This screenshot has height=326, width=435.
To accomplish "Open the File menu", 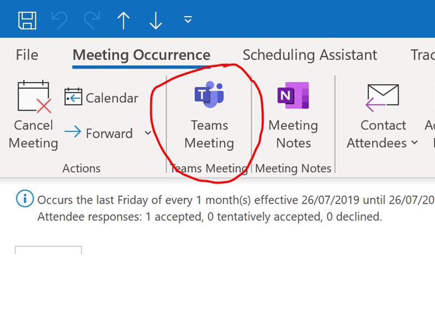I will click(x=26, y=55).
